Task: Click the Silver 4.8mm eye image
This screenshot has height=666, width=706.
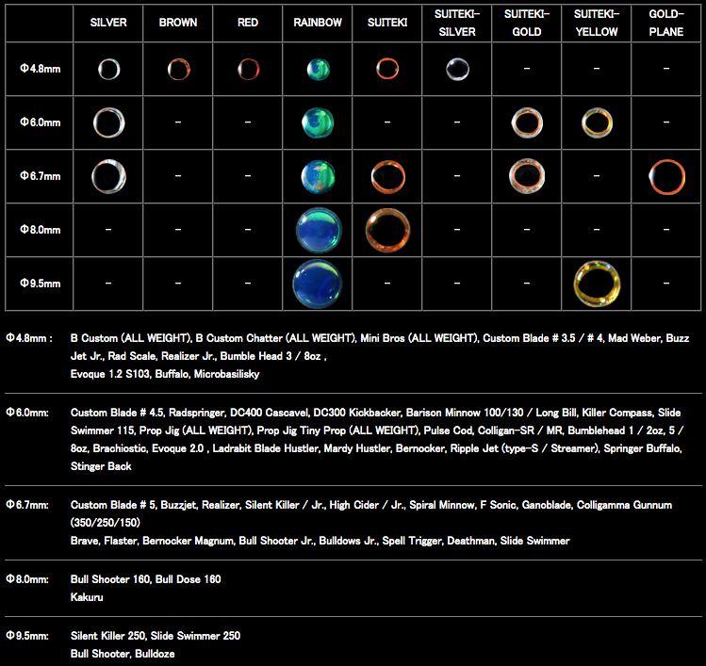Action: pos(109,70)
